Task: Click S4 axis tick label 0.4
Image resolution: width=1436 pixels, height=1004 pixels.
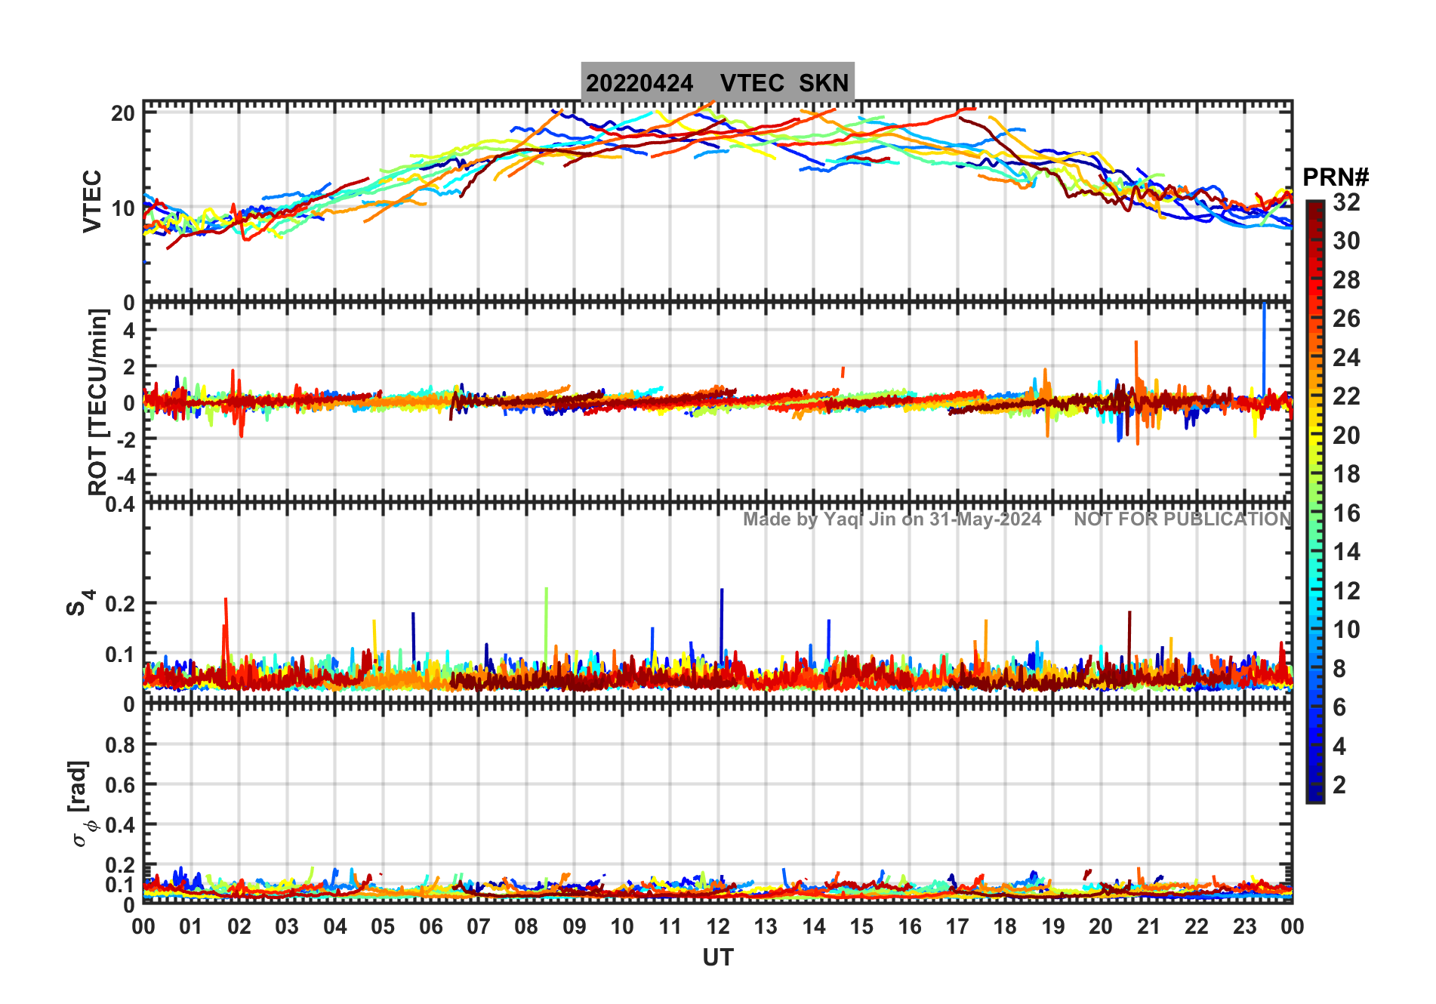Action: pyautogui.click(x=121, y=504)
